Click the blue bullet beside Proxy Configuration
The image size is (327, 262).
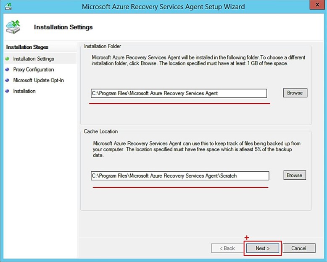(x=7, y=70)
